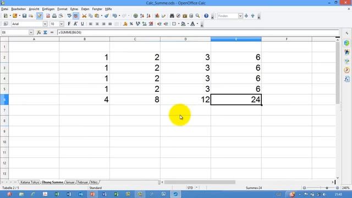Toggle Center Horizontally alignment

pyautogui.click(x=97, y=24)
